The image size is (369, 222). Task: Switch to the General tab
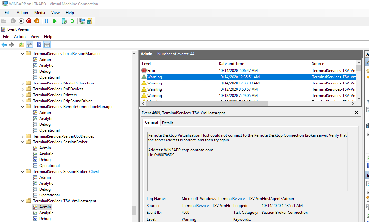pyautogui.click(x=151, y=122)
